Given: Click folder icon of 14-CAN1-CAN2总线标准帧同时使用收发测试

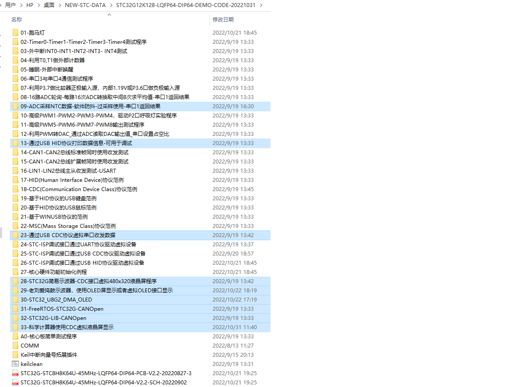Looking at the screenshot, I should [x=15, y=152].
